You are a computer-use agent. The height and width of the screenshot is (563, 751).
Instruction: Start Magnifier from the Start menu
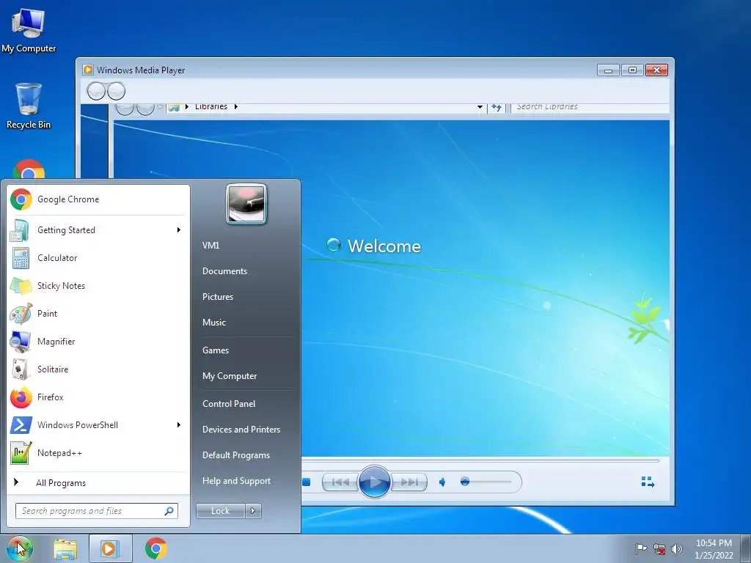point(99,342)
